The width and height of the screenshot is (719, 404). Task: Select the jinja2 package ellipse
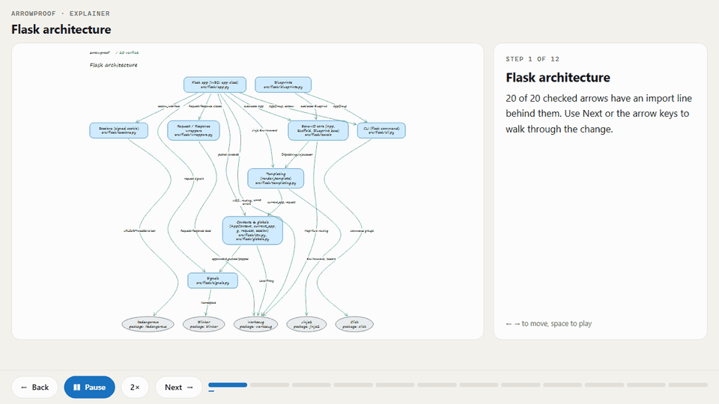pos(307,324)
